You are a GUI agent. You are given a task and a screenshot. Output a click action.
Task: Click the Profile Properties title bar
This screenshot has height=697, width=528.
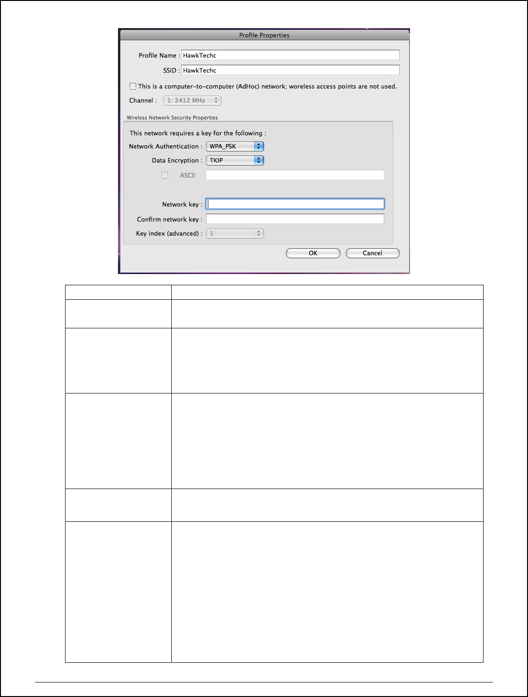tap(264, 35)
